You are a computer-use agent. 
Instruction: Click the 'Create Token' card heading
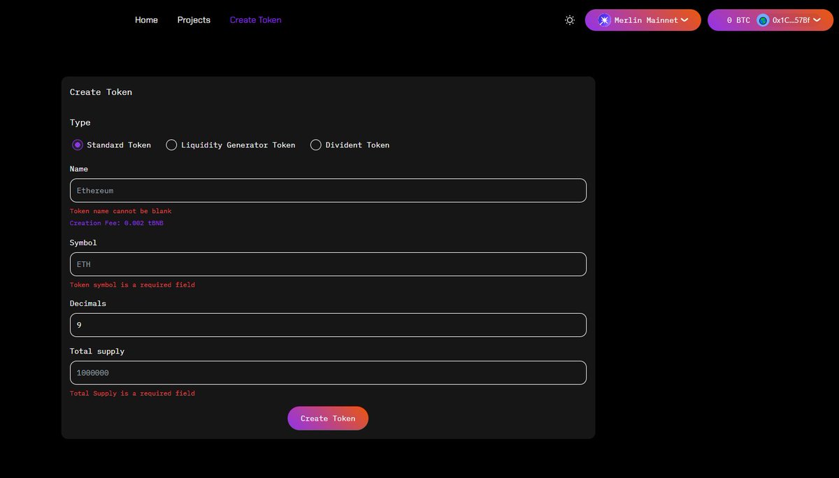(101, 92)
